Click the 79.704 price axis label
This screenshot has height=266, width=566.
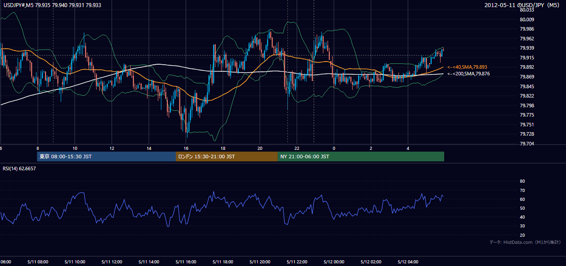[527, 144]
